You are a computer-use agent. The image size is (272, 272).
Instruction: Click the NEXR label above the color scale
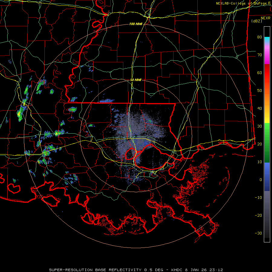click(266, 18)
